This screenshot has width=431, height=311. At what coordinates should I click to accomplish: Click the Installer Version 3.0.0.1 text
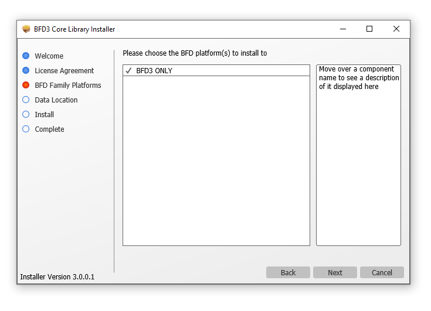coord(57,276)
